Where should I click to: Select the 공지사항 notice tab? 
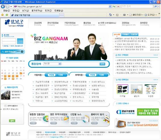117,34
